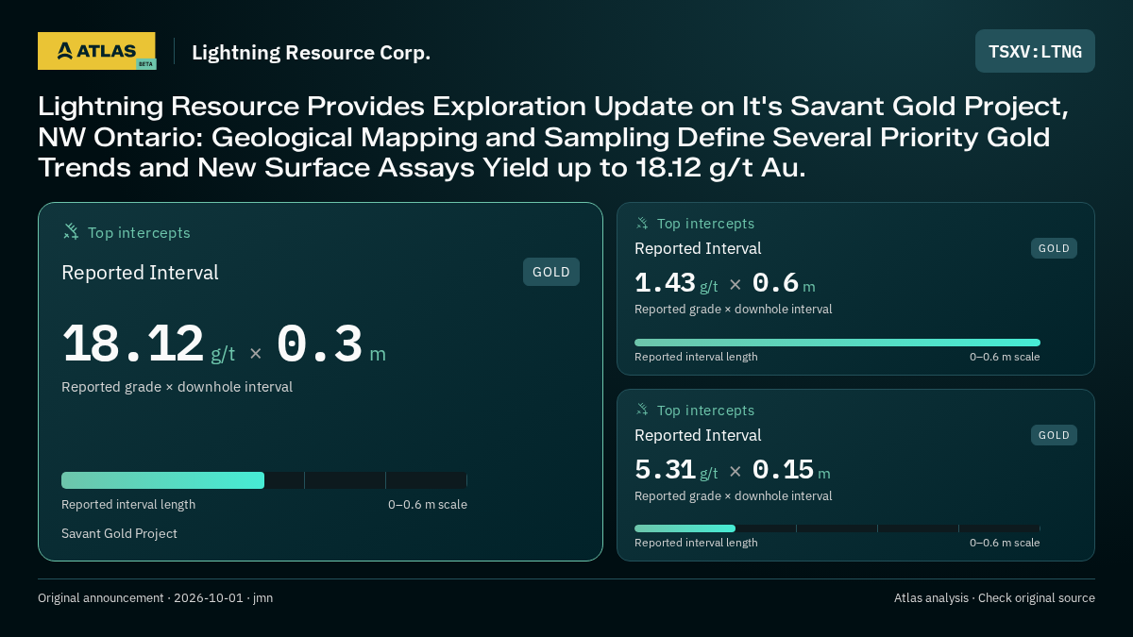This screenshot has width=1133, height=637.
Task: Click the 18.12 grade value
Action: (133, 344)
